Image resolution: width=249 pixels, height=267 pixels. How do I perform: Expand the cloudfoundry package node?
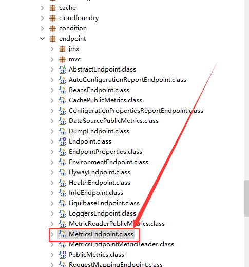point(43,18)
